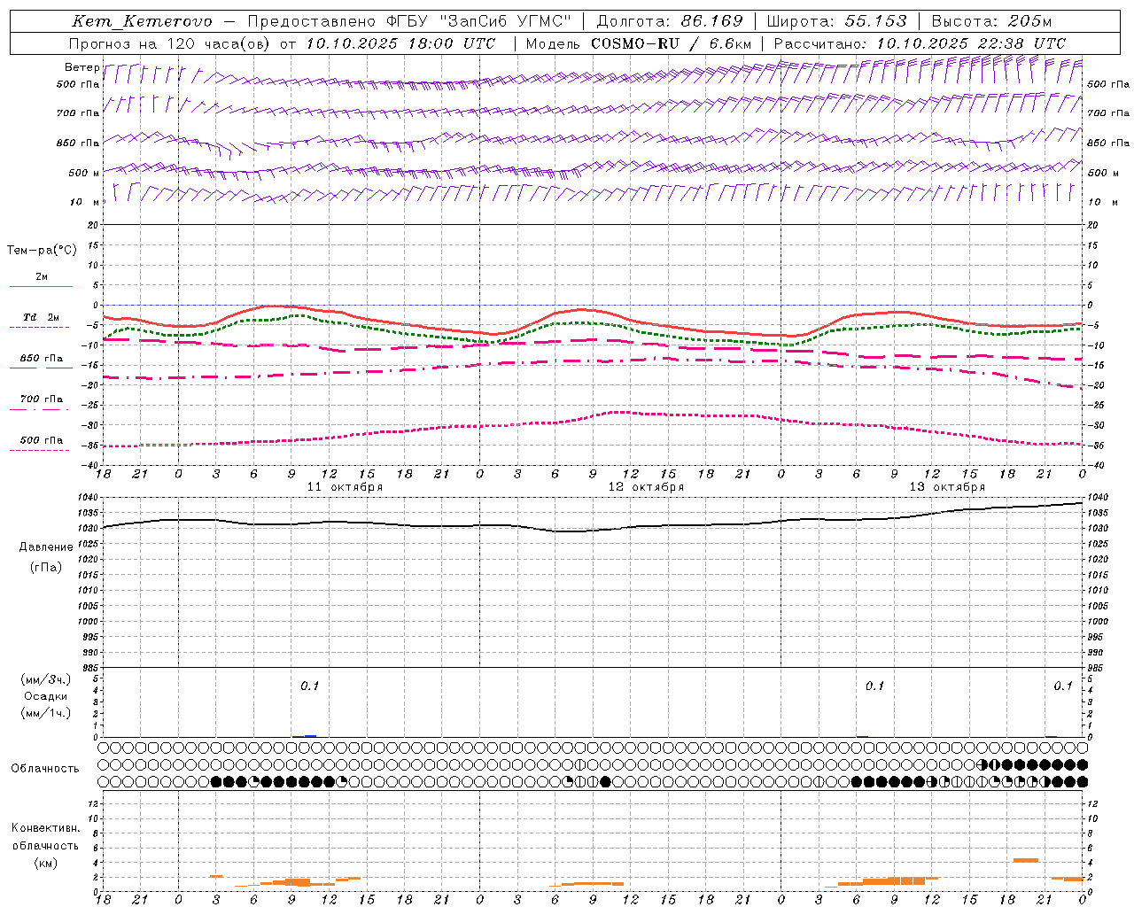Click the 'Осадки' precipitation panel label
Image resolution: width=1134 pixels, height=907 pixels.
46,696
